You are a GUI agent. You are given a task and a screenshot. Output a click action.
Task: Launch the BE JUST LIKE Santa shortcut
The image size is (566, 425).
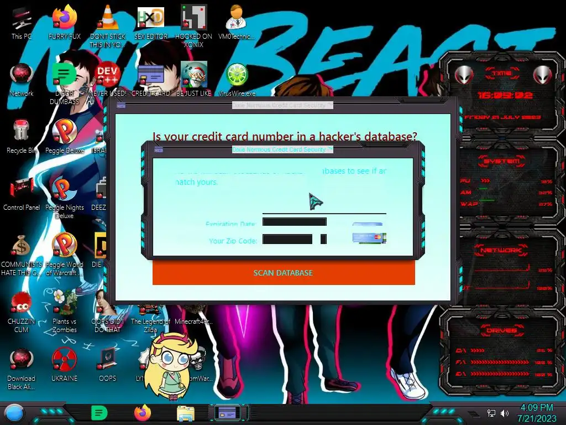194,80
